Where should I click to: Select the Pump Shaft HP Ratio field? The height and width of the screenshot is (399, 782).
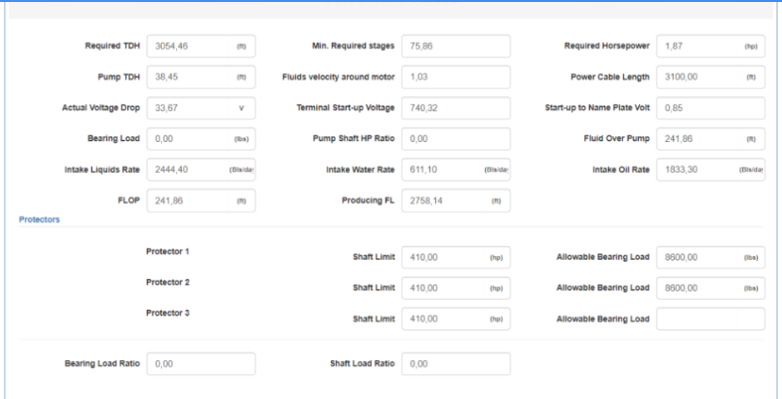(x=456, y=139)
